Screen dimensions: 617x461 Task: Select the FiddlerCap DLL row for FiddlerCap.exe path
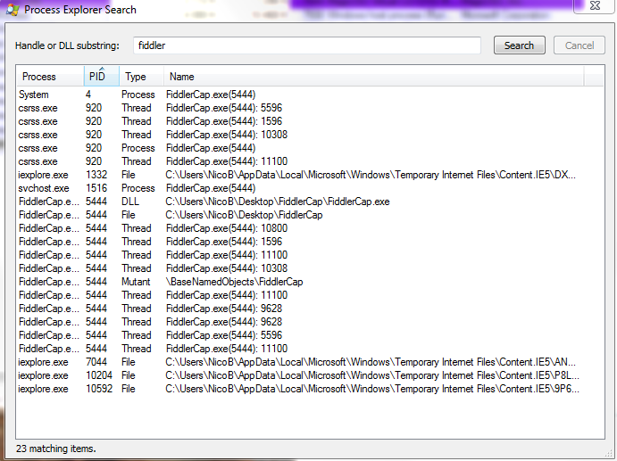(x=310, y=202)
